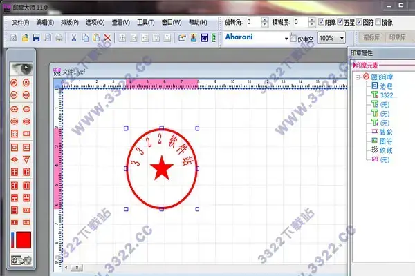
Task: Select round seal with portrait template
Action: 26,83
